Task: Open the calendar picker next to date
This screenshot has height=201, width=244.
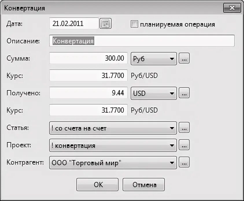Action: 105,23
